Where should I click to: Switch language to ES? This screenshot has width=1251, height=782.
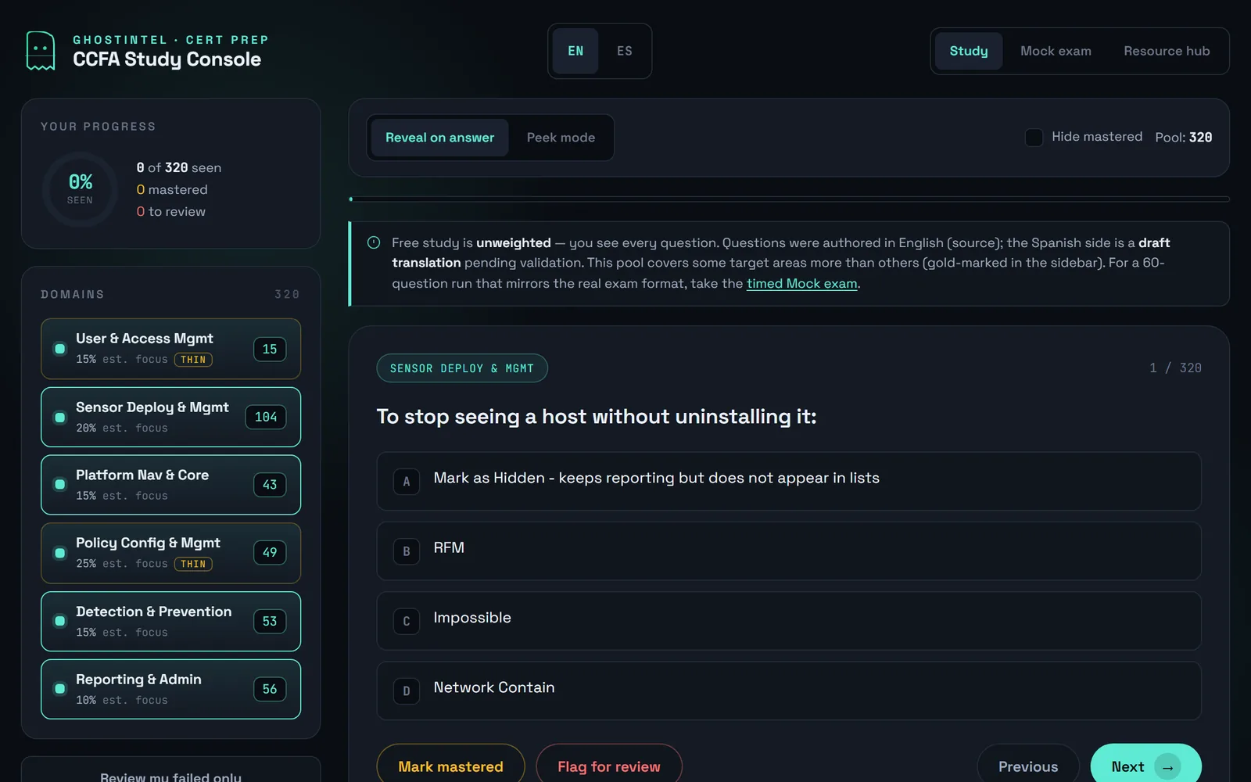[624, 51]
